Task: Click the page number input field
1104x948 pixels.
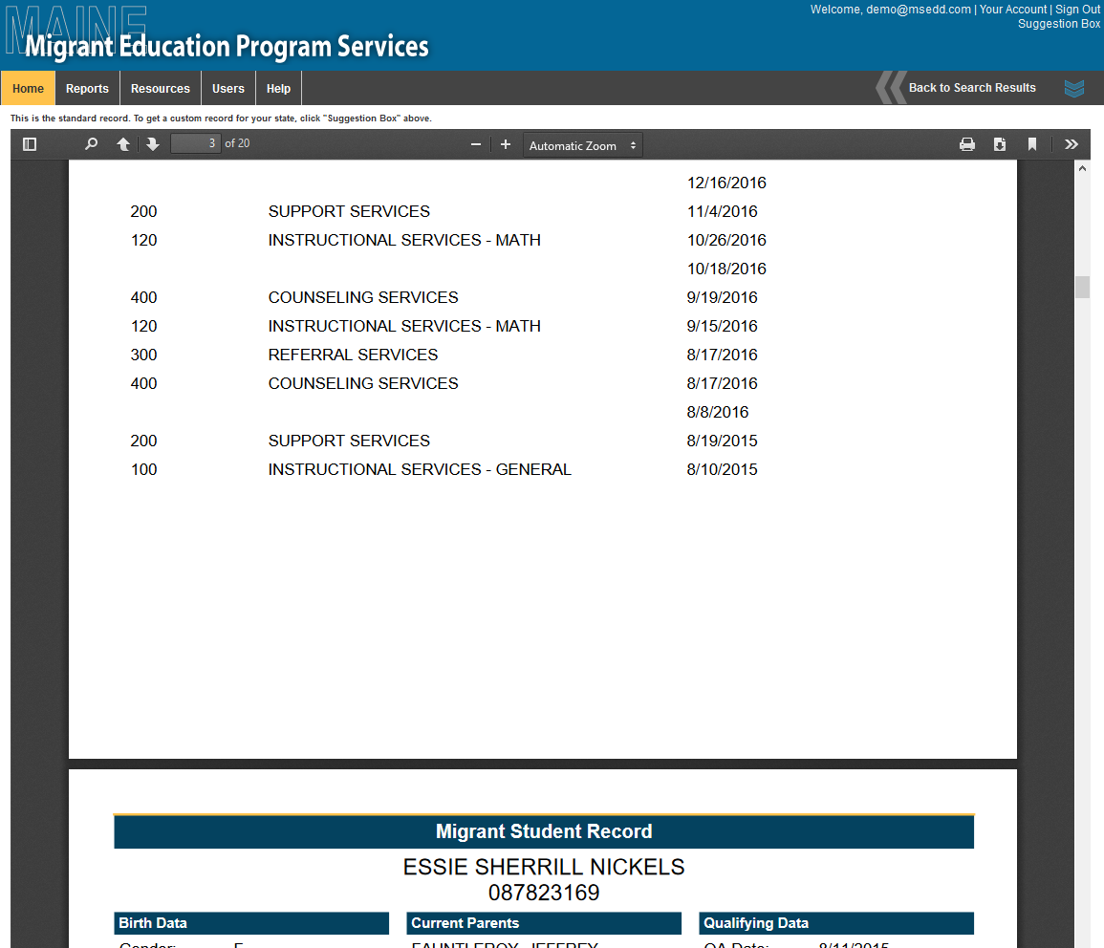Action: click(195, 143)
